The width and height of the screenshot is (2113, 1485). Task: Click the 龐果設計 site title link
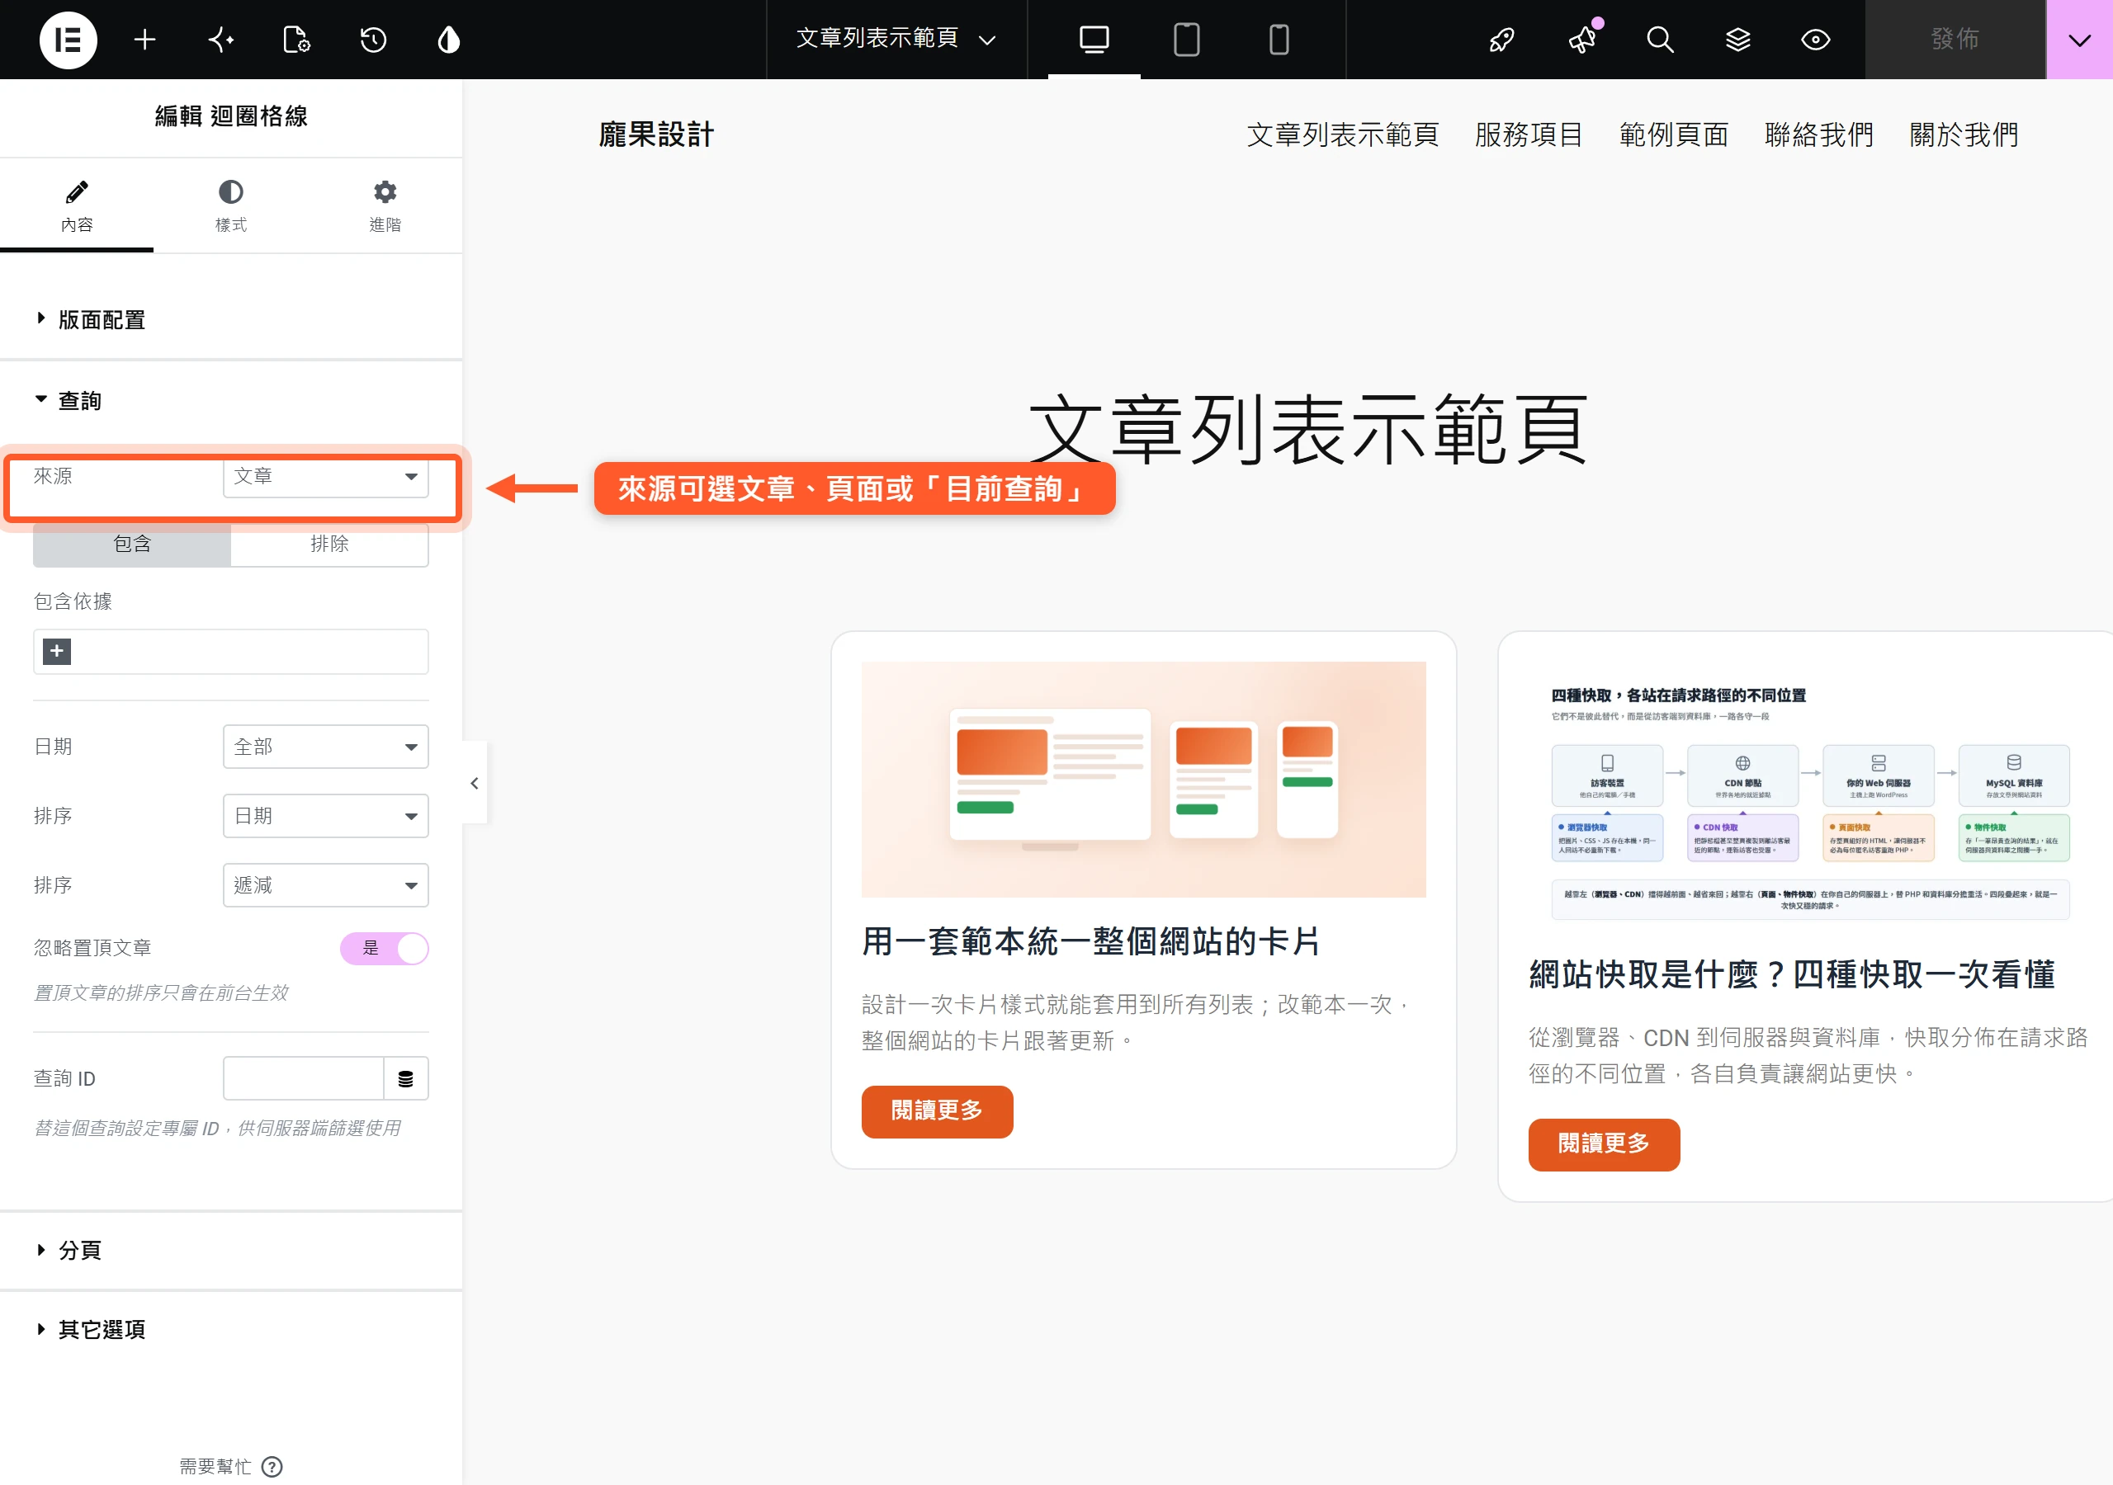(656, 135)
